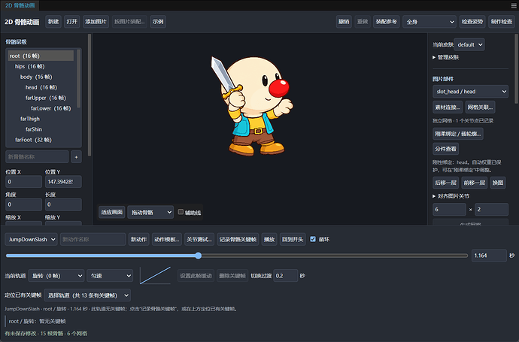Image resolution: width=519 pixels, height=342 pixels.
Task: Click the 位置 Y input field
Action: (x=63, y=182)
